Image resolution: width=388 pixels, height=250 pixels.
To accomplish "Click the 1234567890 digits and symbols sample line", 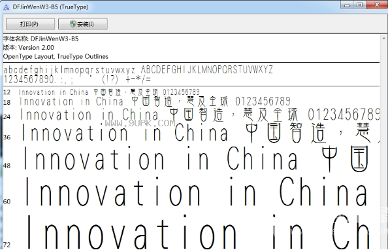I will pos(77,79).
